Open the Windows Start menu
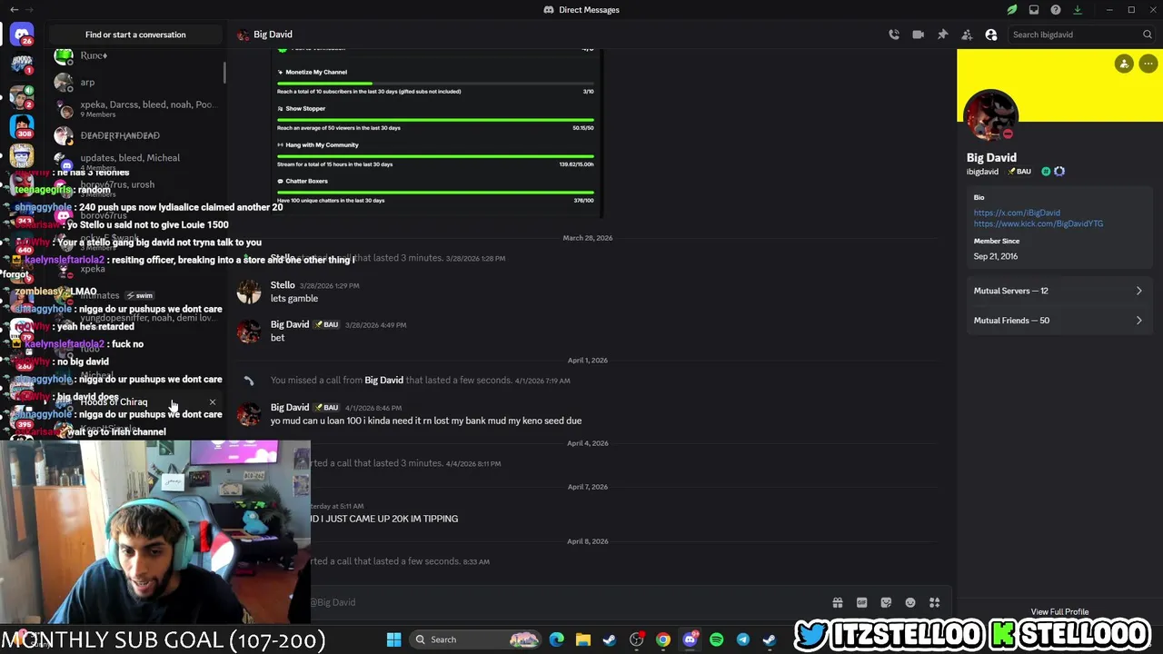 pos(394,639)
